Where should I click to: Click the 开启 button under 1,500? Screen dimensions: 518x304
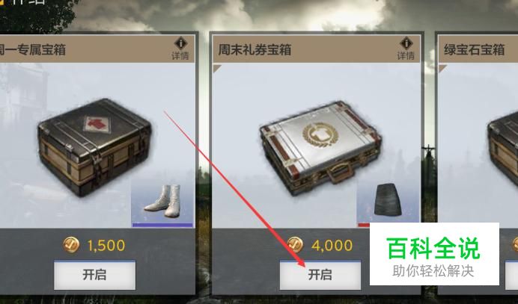click(x=95, y=275)
